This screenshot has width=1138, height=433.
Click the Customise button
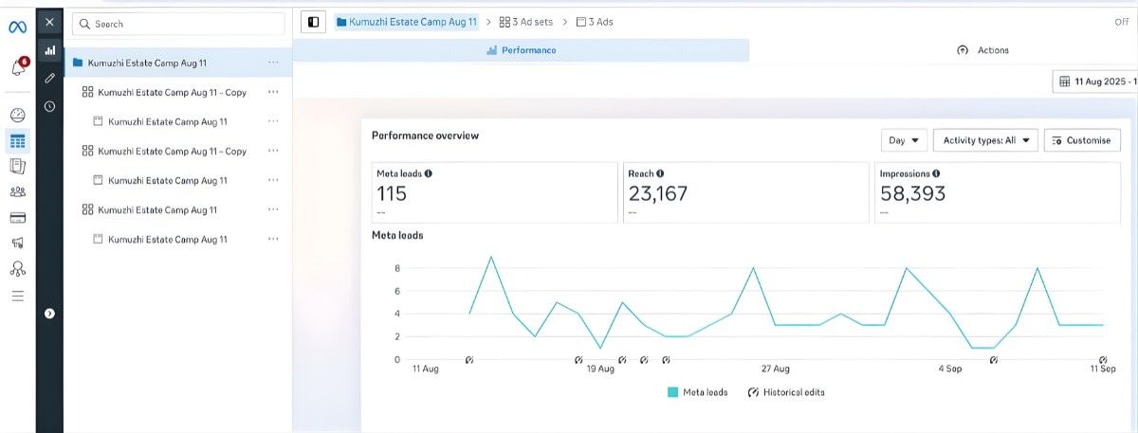coord(1081,140)
